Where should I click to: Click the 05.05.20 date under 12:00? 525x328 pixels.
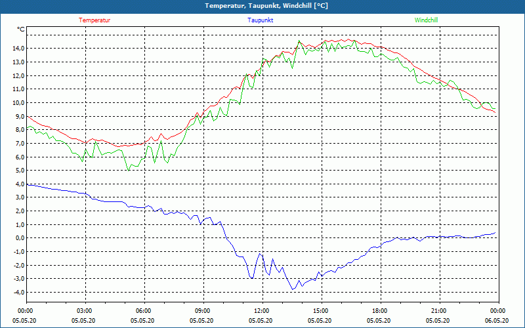tap(261, 320)
